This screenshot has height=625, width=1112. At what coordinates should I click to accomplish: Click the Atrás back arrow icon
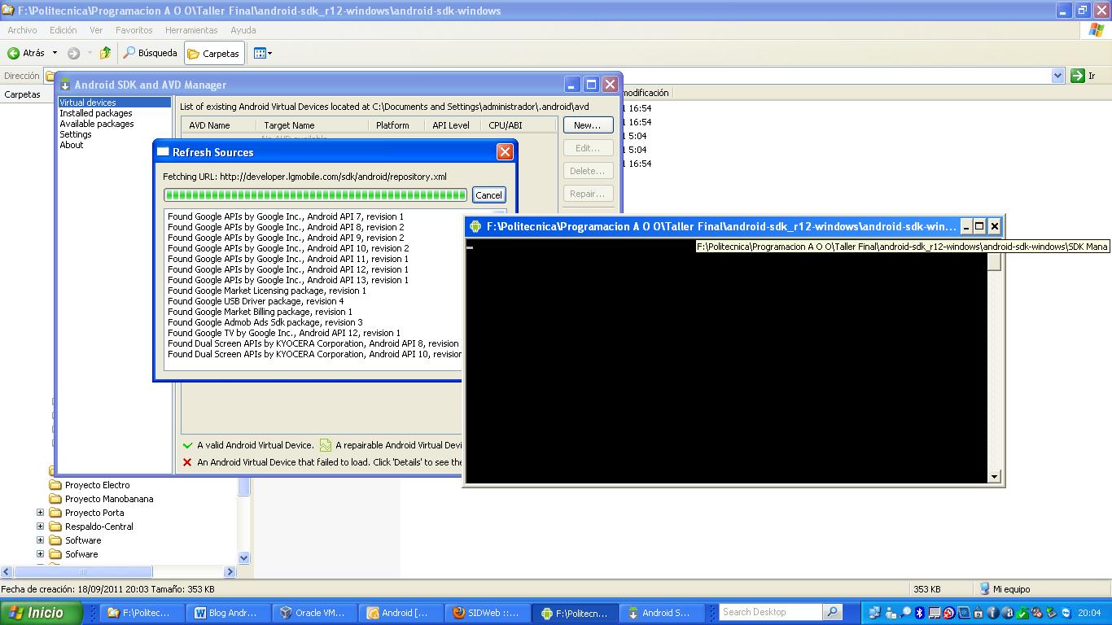(14, 53)
